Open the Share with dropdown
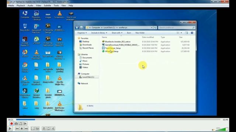236x132 pixels. click(117, 33)
